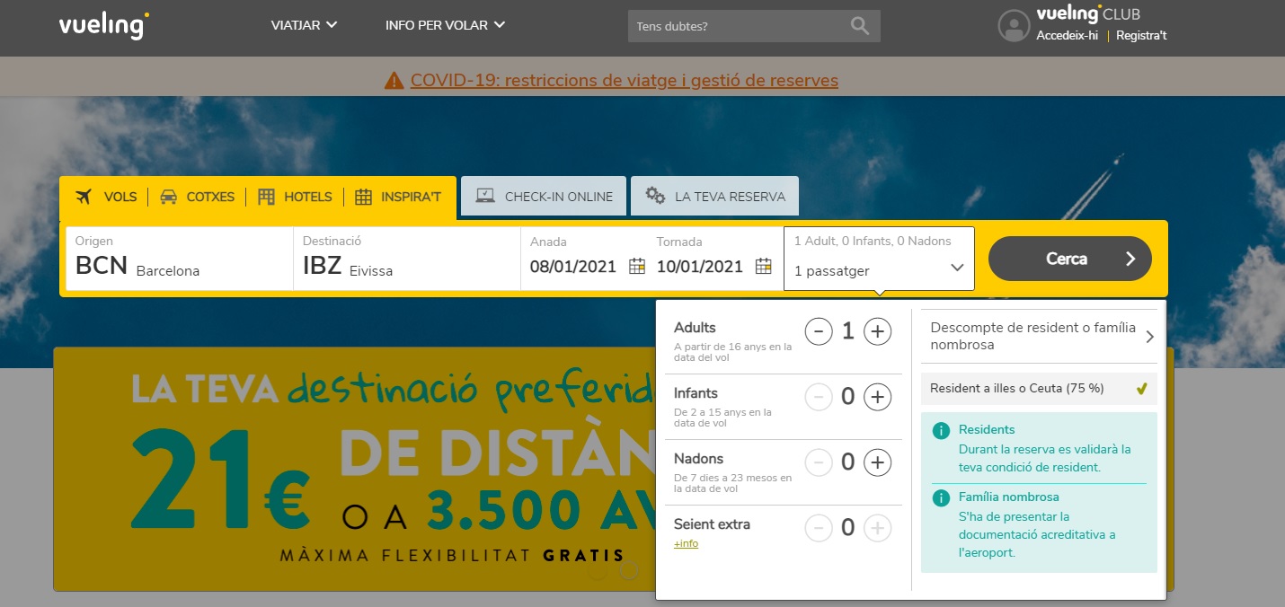Switch to the COTXES tab
This screenshot has width=1285, height=607.
(x=198, y=197)
